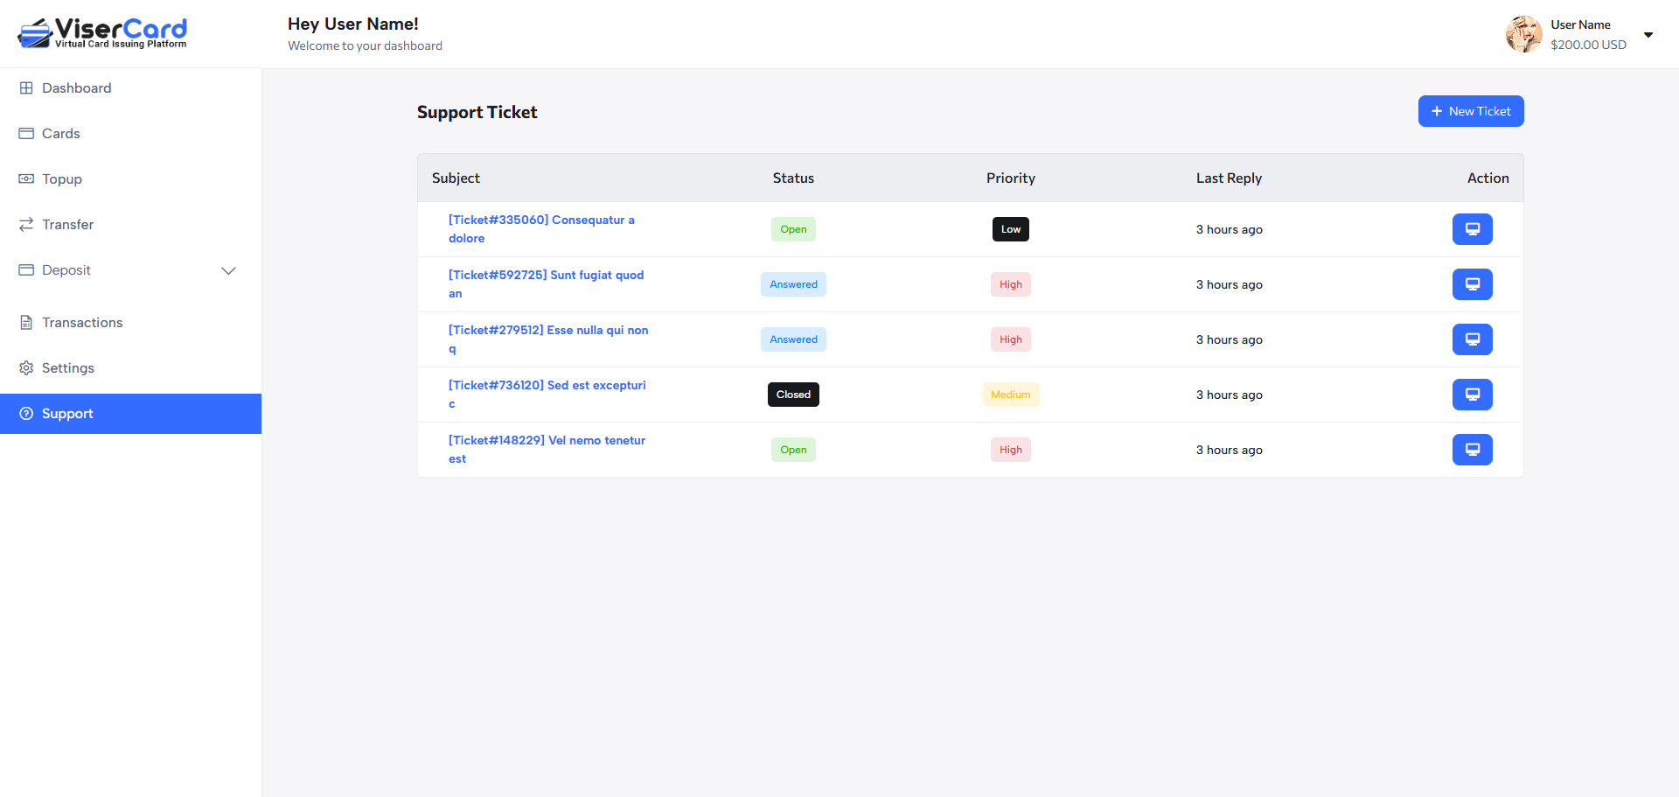Click view icon for ticket #148229

click(1472, 450)
